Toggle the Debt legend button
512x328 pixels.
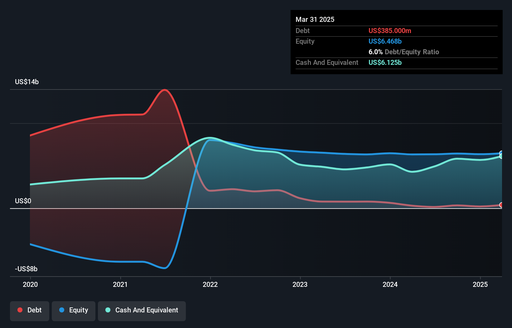pos(30,311)
